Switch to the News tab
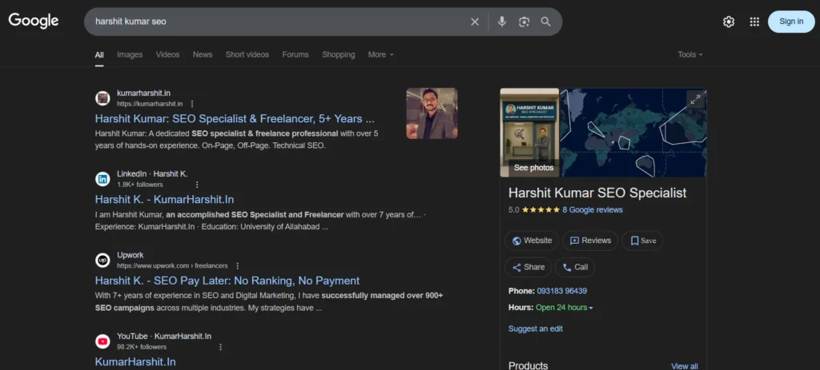Screen dimensions: 820x370 203,54
